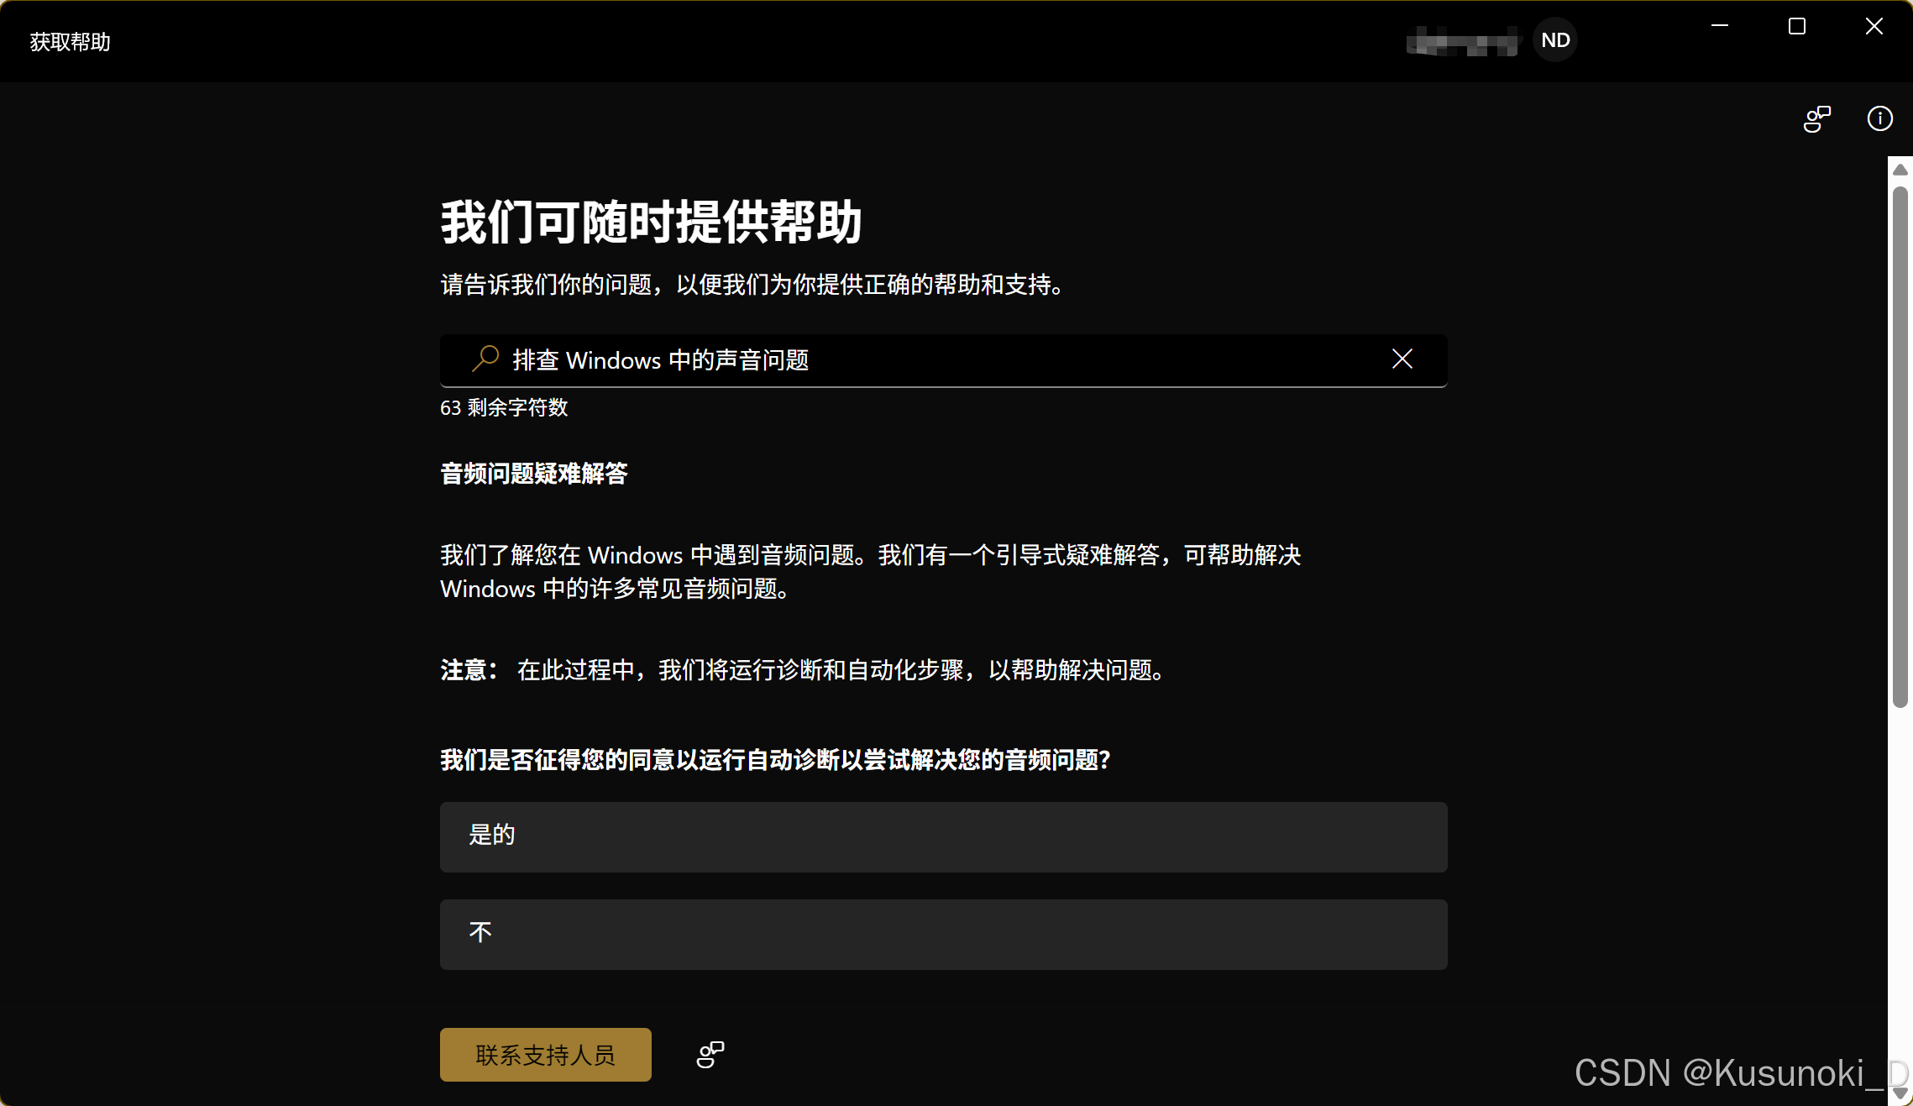Click the blurred account name text
This screenshot has width=1913, height=1106.
pyautogui.click(x=1463, y=41)
